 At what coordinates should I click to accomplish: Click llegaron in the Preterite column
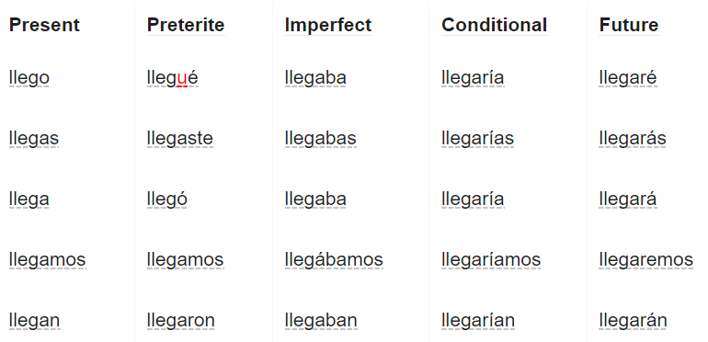(x=180, y=321)
